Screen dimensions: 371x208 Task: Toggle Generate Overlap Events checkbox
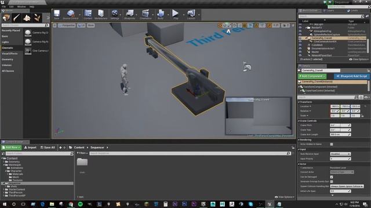(332, 181)
